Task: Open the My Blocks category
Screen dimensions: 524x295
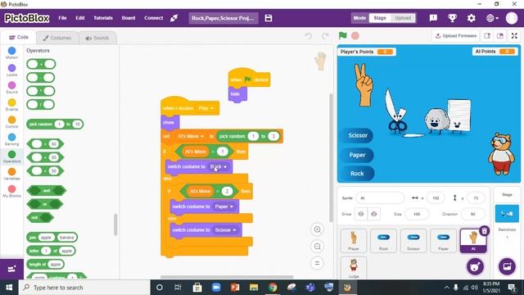Action: [11, 191]
